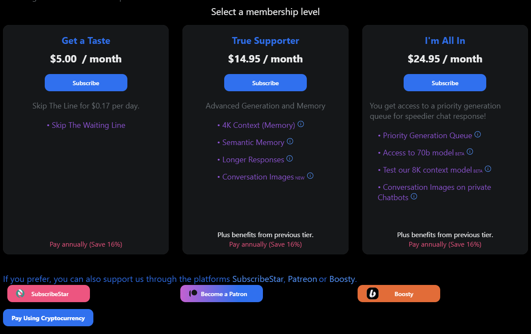Image resolution: width=531 pixels, height=334 pixels.
Task: Click the Longer Responses info icon
Action: tap(290, 158)
